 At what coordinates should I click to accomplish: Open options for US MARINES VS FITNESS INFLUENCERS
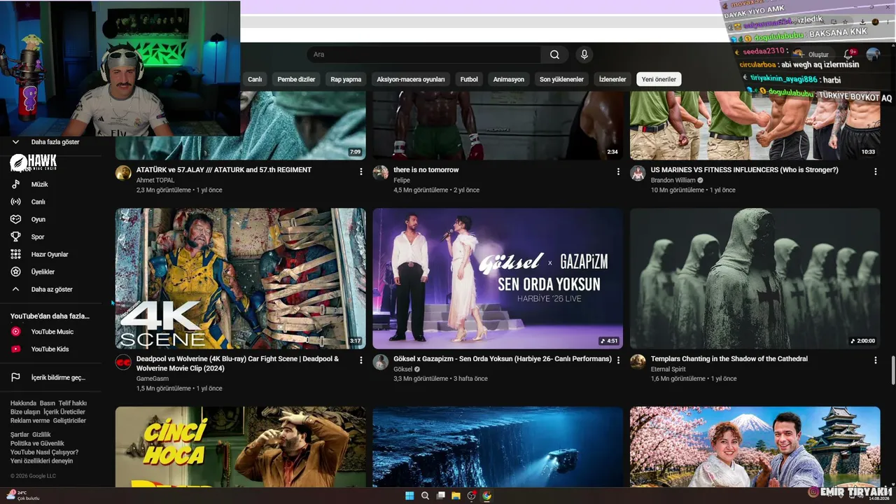click(x=875, y=171)
